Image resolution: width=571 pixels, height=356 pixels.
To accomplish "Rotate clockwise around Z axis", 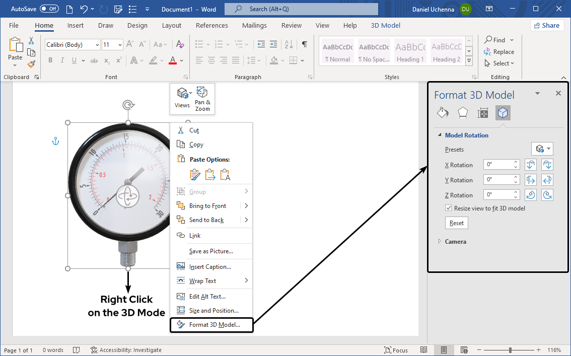I will click(x=547, y=194).
